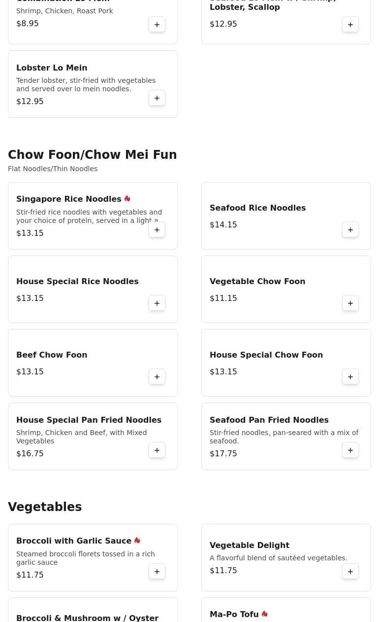Open Broccoli & Mushroom w / Oyster item
The height and width of the screenshot is (622, 379).
point(87,618)
